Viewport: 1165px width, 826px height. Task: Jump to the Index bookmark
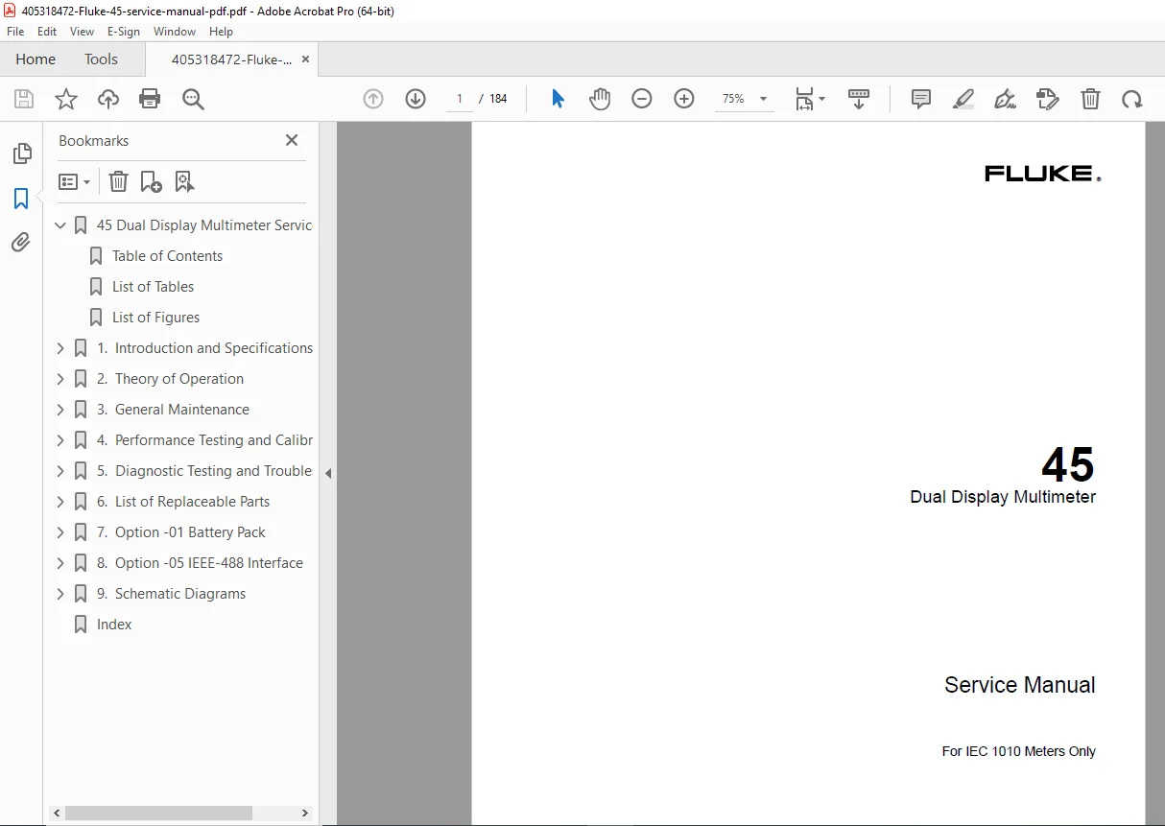114,625
